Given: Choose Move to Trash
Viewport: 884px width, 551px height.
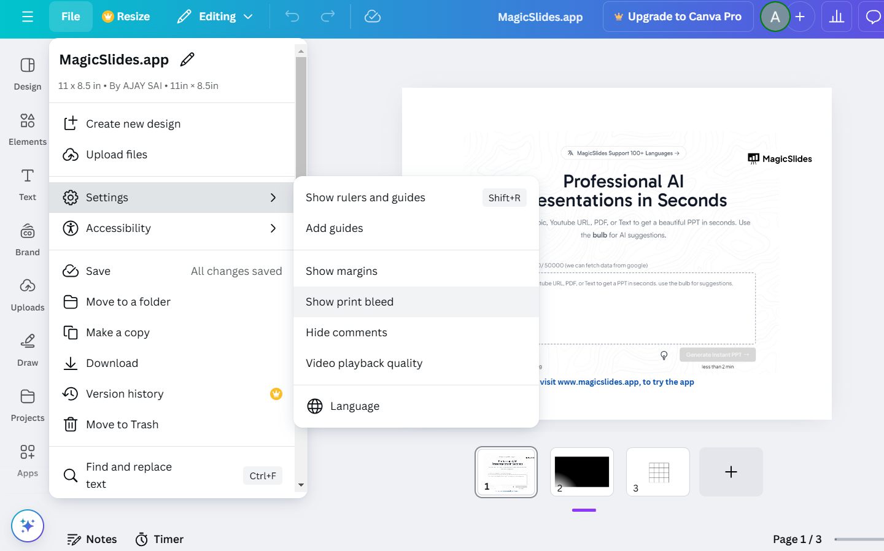Looking at the screenshot, I should point(172,425).
